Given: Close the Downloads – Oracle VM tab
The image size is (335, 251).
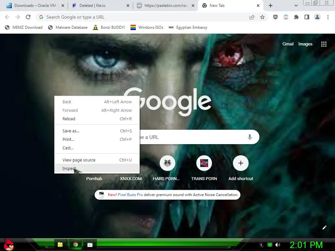Looking at the screenshot, I should tap(63, 6).
